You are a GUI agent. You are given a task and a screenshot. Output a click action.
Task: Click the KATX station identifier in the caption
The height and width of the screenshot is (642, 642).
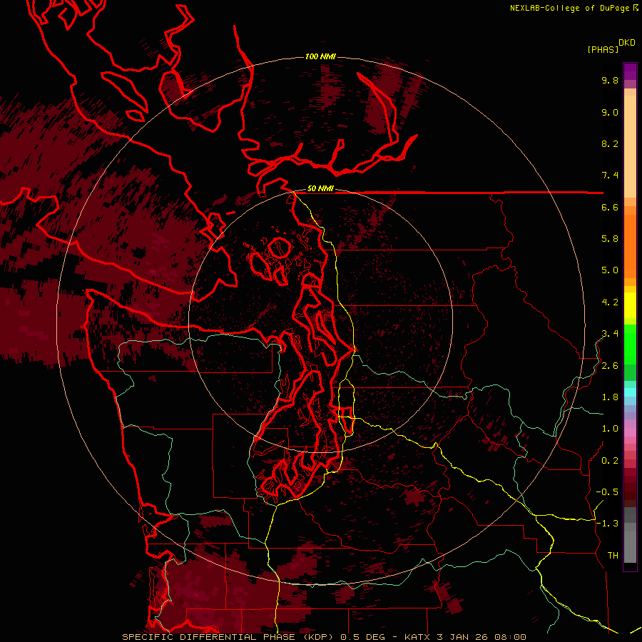coord(417,637)
